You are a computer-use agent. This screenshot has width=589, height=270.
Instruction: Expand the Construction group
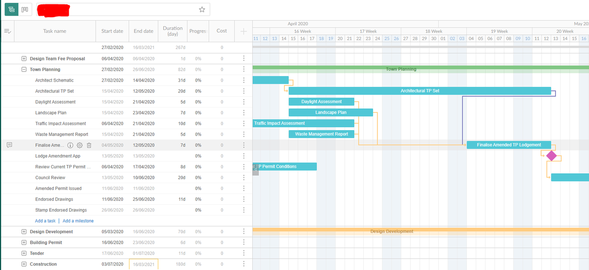click(24, 264)
